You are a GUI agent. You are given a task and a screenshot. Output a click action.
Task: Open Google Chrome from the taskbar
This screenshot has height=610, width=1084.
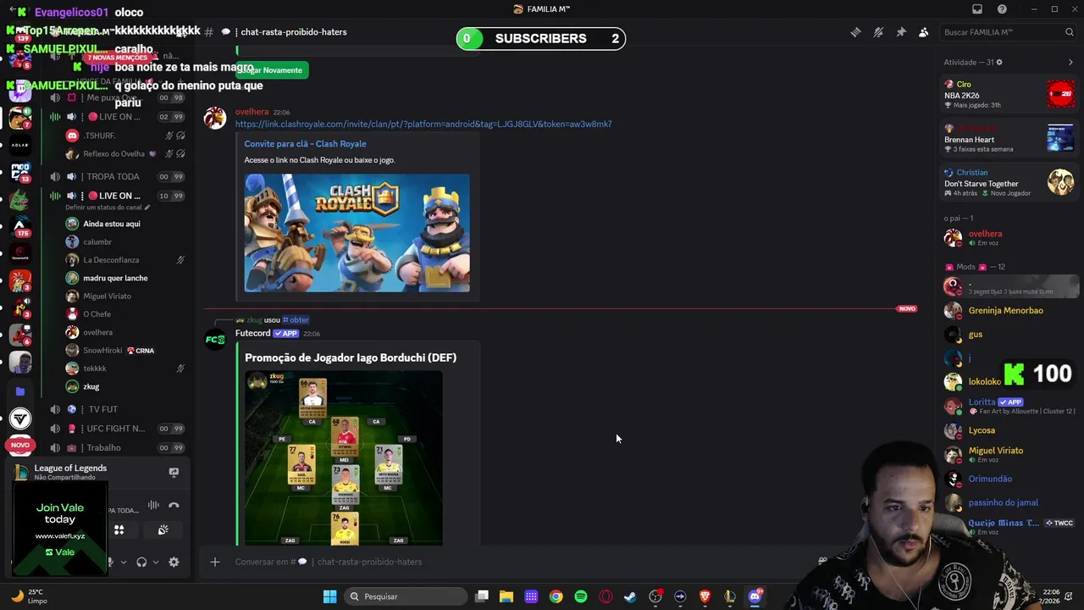556,596
